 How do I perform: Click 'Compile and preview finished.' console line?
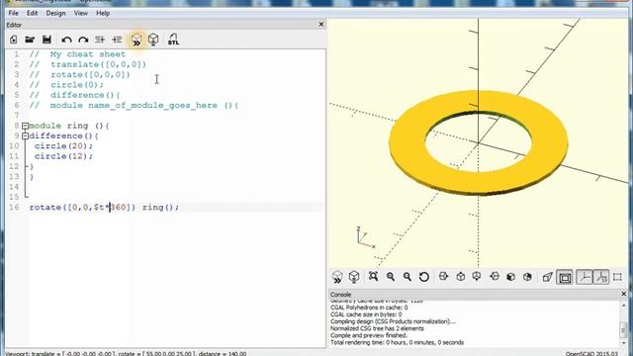pyautogui.click(x=369, y=335)
